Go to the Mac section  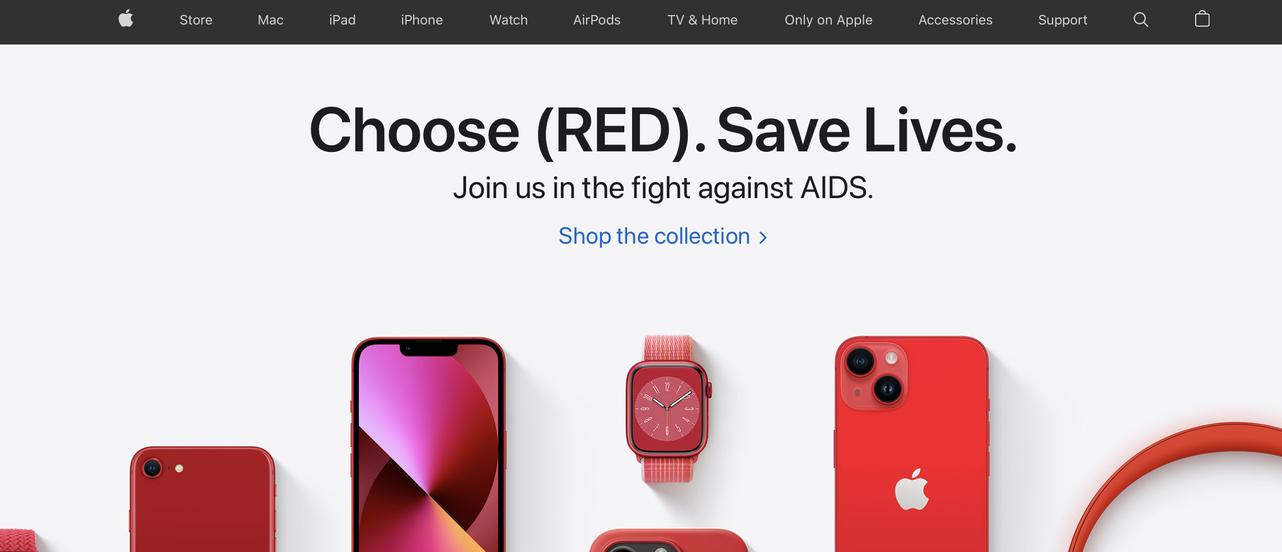point(271,20)
